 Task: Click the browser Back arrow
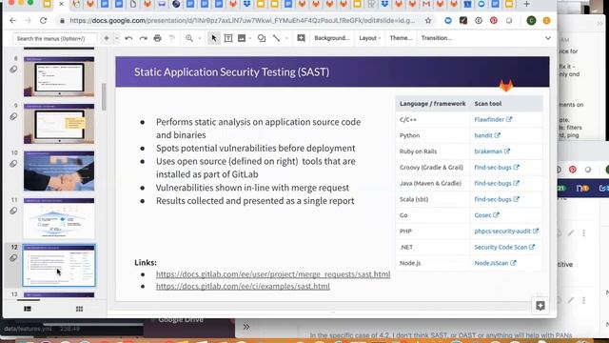click(12, 21)
